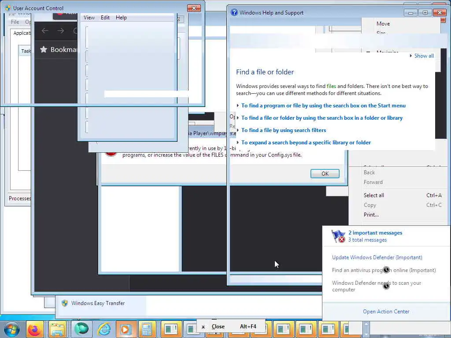451x338 pixels.
Task: Click the green 'files' glossary link
Action: [331, 86]
